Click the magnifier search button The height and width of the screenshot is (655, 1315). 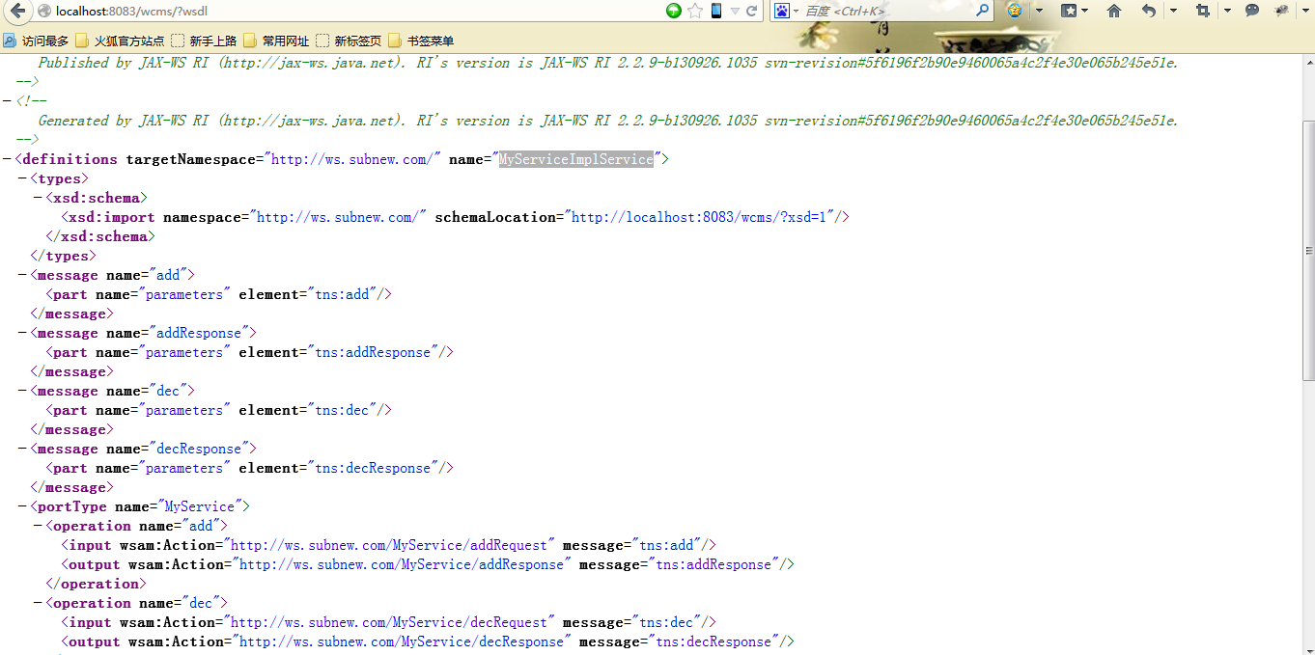click(x=982, y=11)
